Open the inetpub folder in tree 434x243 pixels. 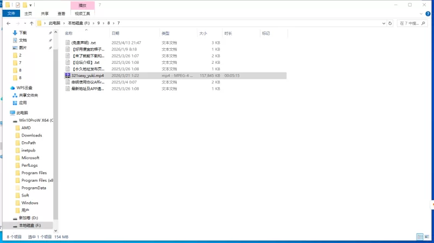[28, 150]
